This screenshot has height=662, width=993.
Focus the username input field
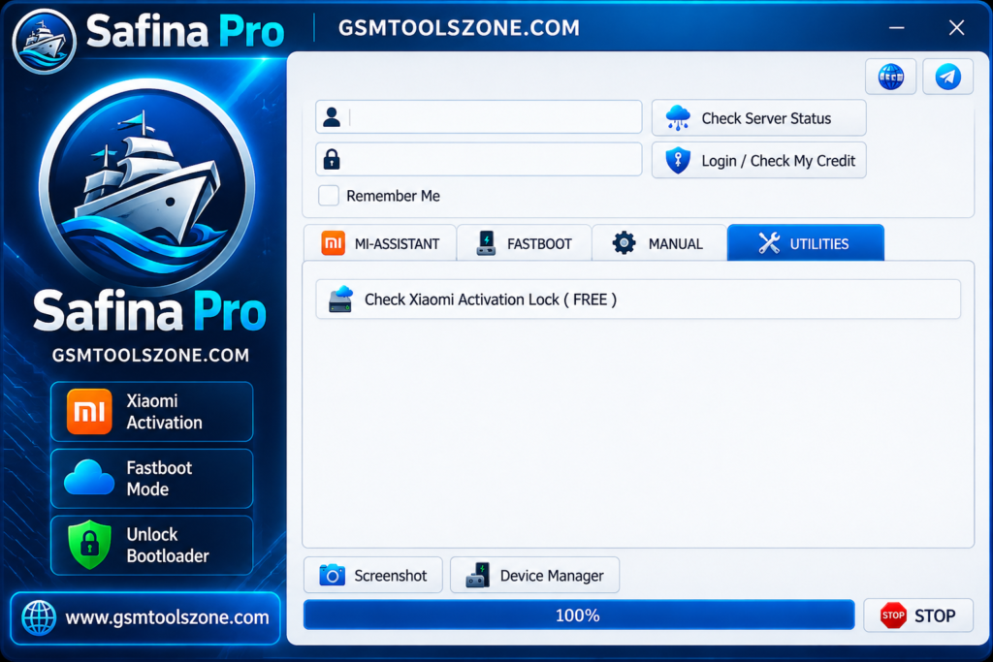tap(479, 117)
